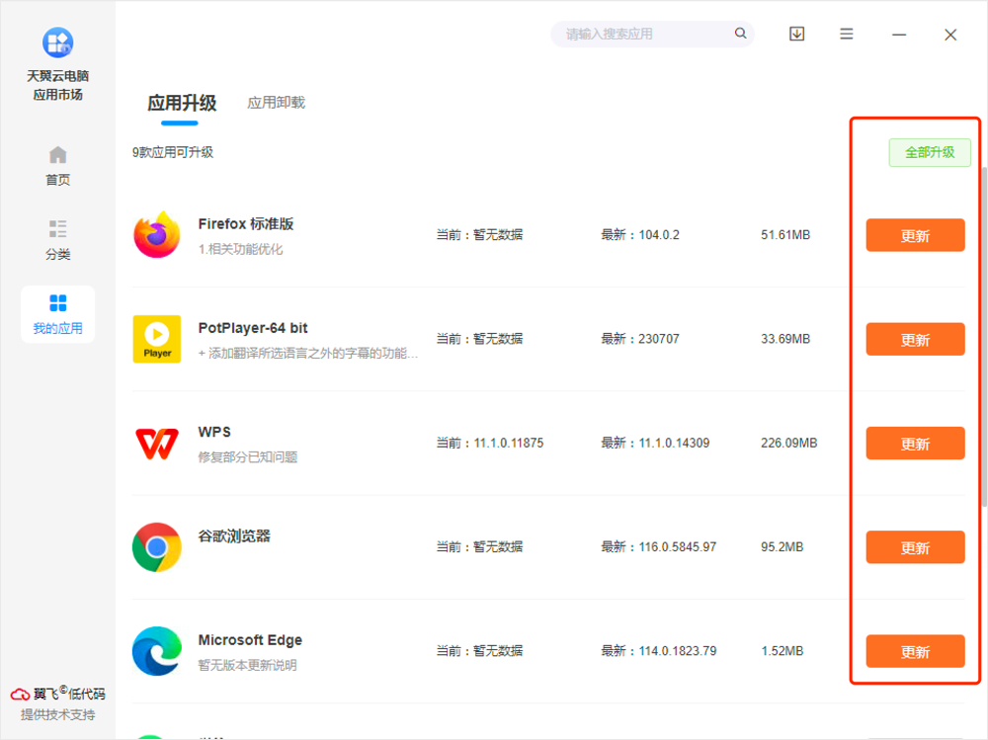The height and width of the screenshot is (740, 988).
Task: Update Firefox 标准版
Action: click(915, 235)
